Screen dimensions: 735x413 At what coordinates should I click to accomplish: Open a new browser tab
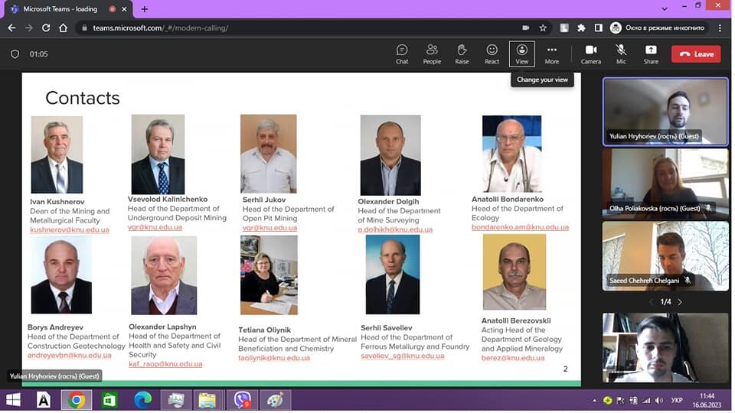pyautogui.click(x=145, y=9)
